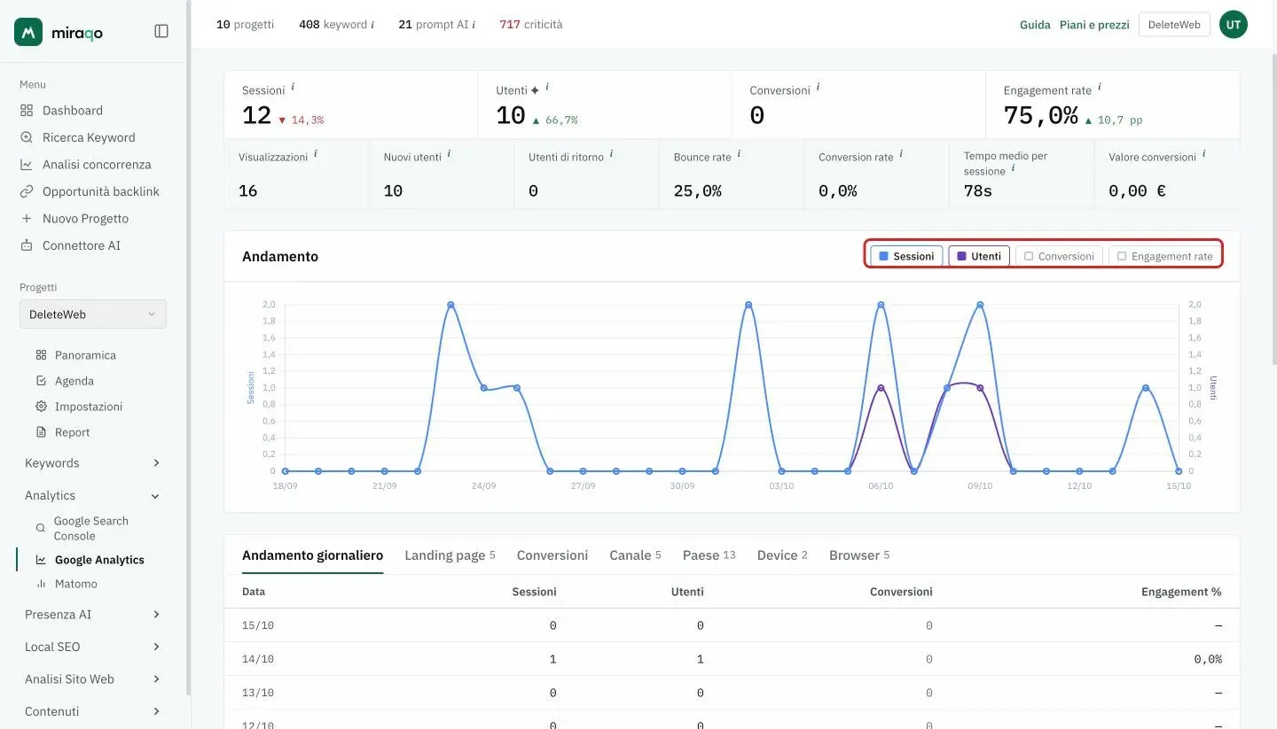Open the Canale tab
Screen dimensions: 1277x729
click(x=635, y=555)
